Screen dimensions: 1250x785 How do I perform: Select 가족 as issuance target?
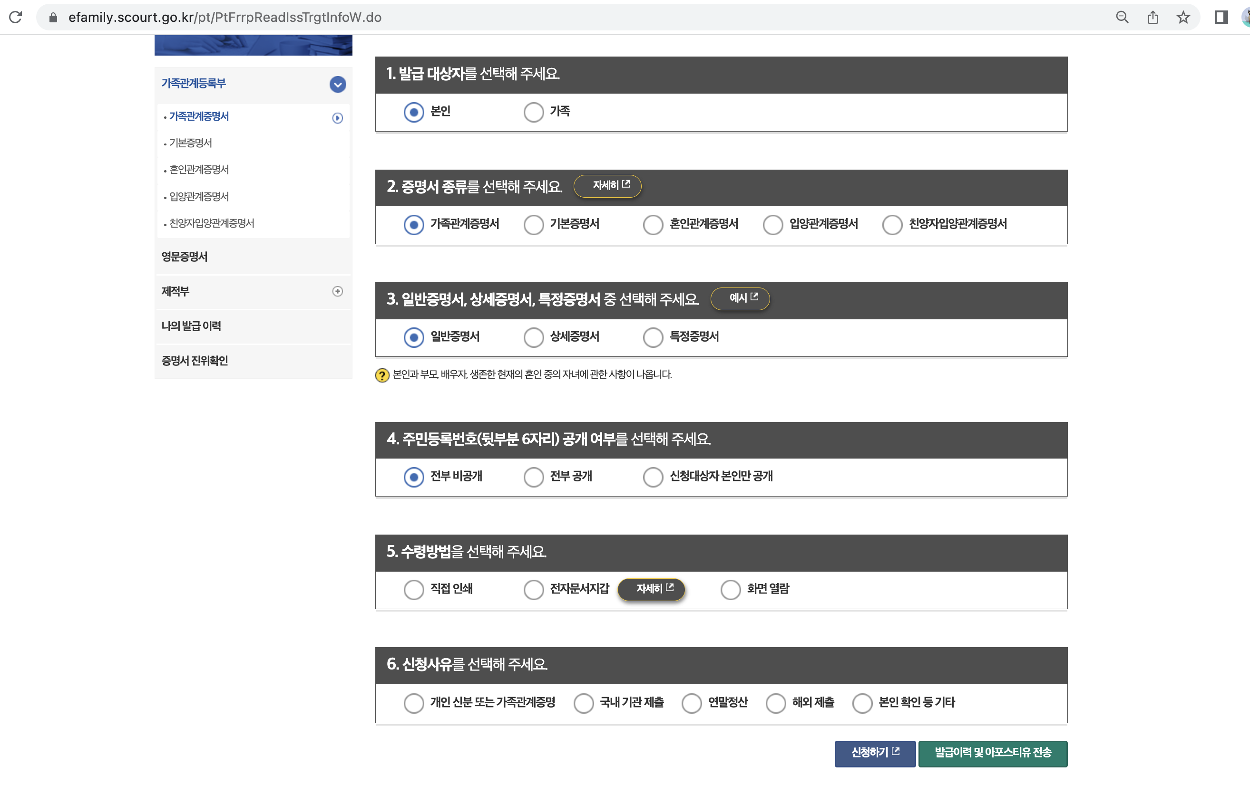coord(533,112)
